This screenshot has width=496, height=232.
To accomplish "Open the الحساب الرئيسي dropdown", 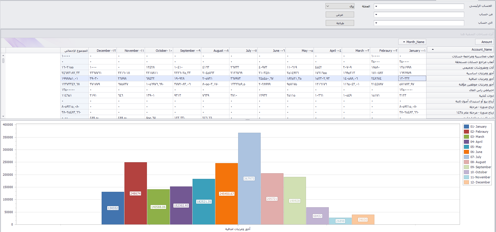I will (376, 6).
